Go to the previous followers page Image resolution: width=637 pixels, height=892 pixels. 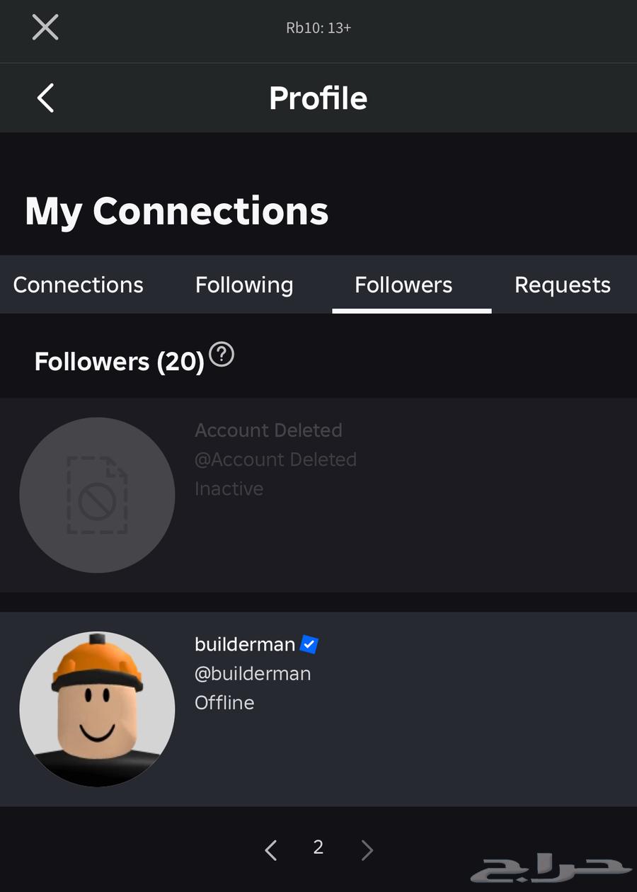(x=270, y=850)
